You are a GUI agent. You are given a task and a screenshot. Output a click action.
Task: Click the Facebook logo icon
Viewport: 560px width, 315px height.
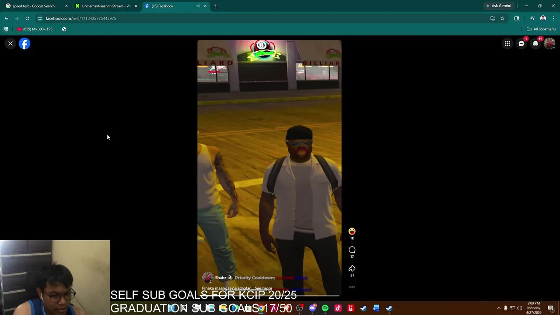tap(24, 43)
